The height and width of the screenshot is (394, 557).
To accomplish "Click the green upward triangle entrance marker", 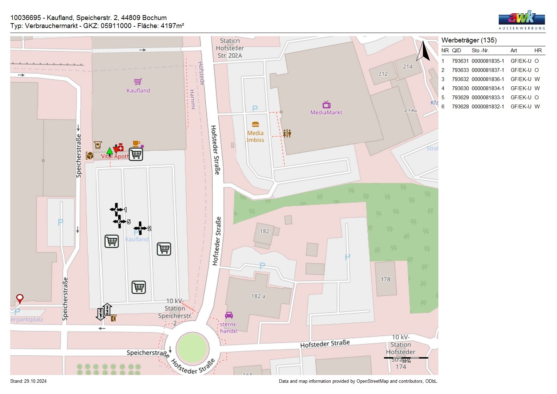I will point(110,151).
